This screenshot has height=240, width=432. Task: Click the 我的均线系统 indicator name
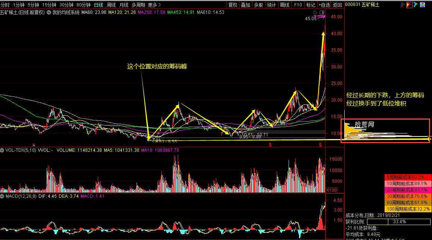coord(66,12)
